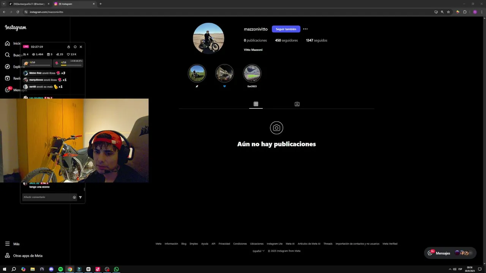Open the Instagram Lite footer link
The image size is (486, 273).
pos(275,244)
